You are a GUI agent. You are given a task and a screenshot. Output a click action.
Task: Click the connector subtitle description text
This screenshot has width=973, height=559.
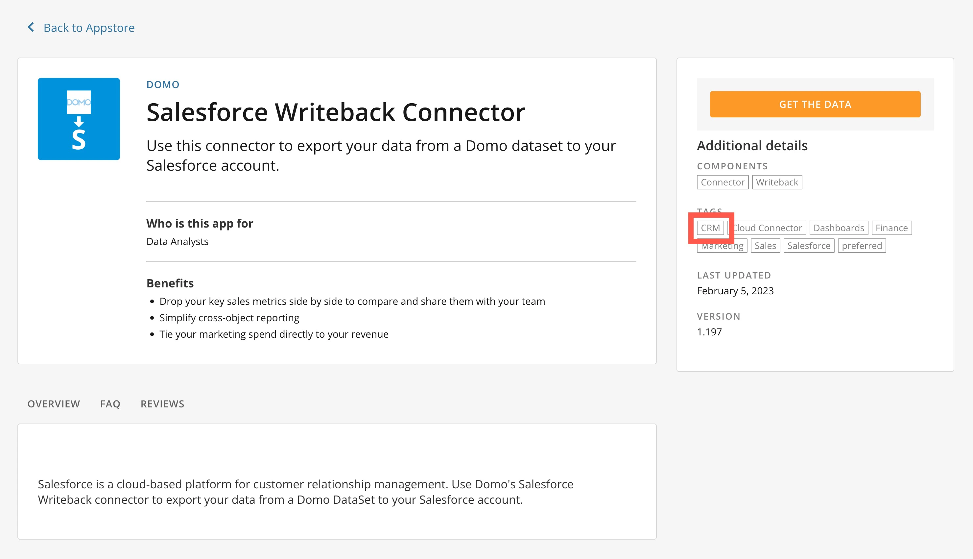[381, 156]
